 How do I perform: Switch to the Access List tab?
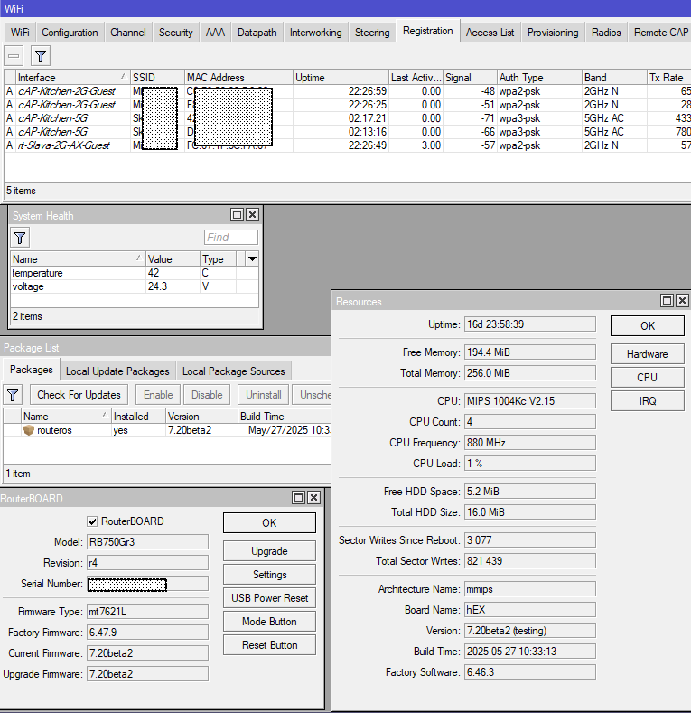pyautogui.click(x=490, y=33)
